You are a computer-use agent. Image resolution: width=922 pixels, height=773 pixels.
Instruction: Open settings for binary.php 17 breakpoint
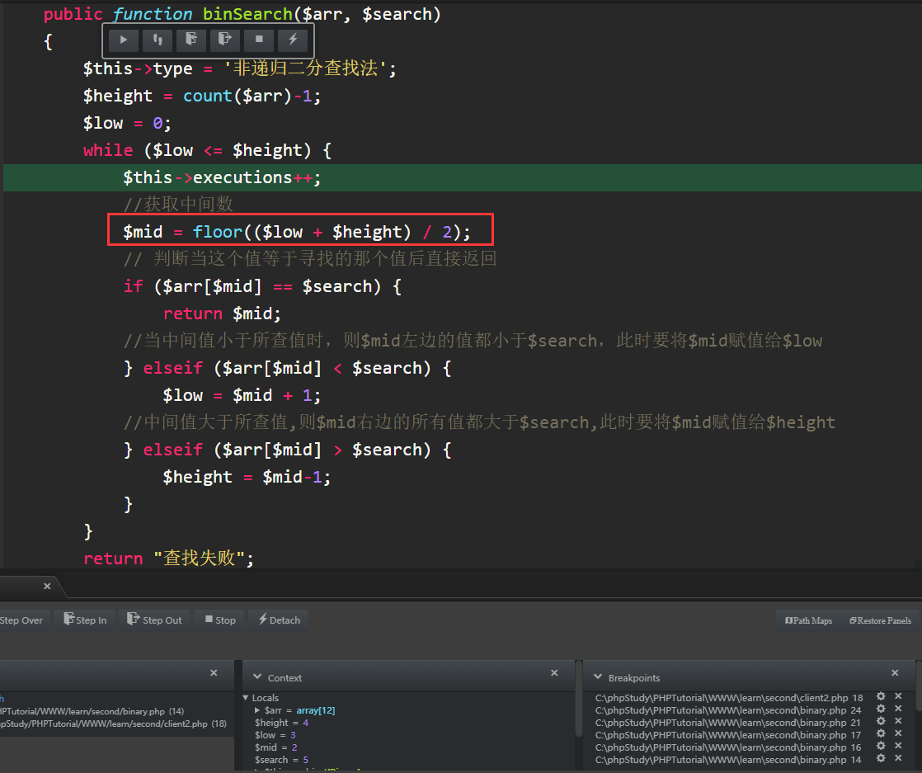(x=881, y=733)
